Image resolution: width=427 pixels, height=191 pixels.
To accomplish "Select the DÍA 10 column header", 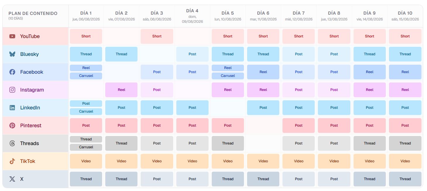I will [x=405, y=16].
